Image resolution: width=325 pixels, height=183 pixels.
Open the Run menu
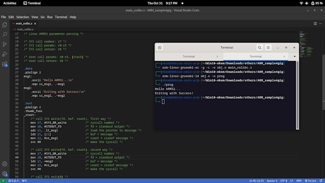coord(50,17)
